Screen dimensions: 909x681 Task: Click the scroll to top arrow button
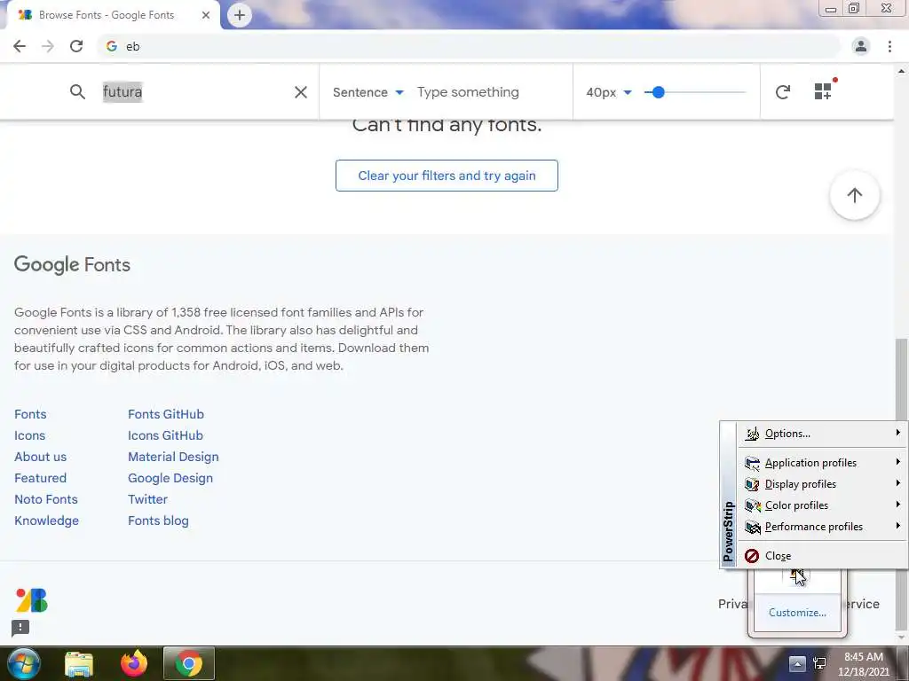point(855,195)
